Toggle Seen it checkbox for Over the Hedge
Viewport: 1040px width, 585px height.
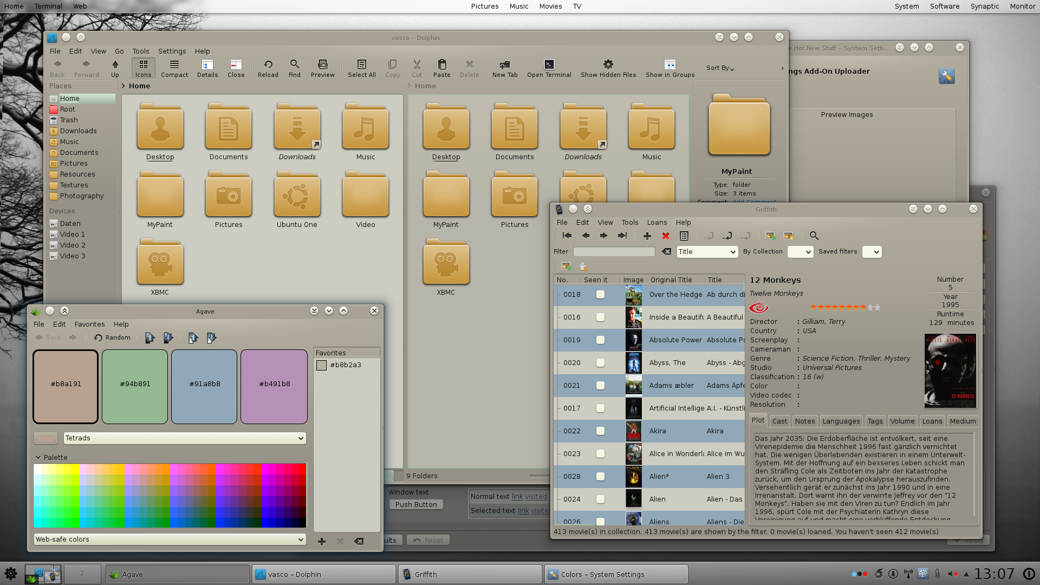[x=600, y=295]
